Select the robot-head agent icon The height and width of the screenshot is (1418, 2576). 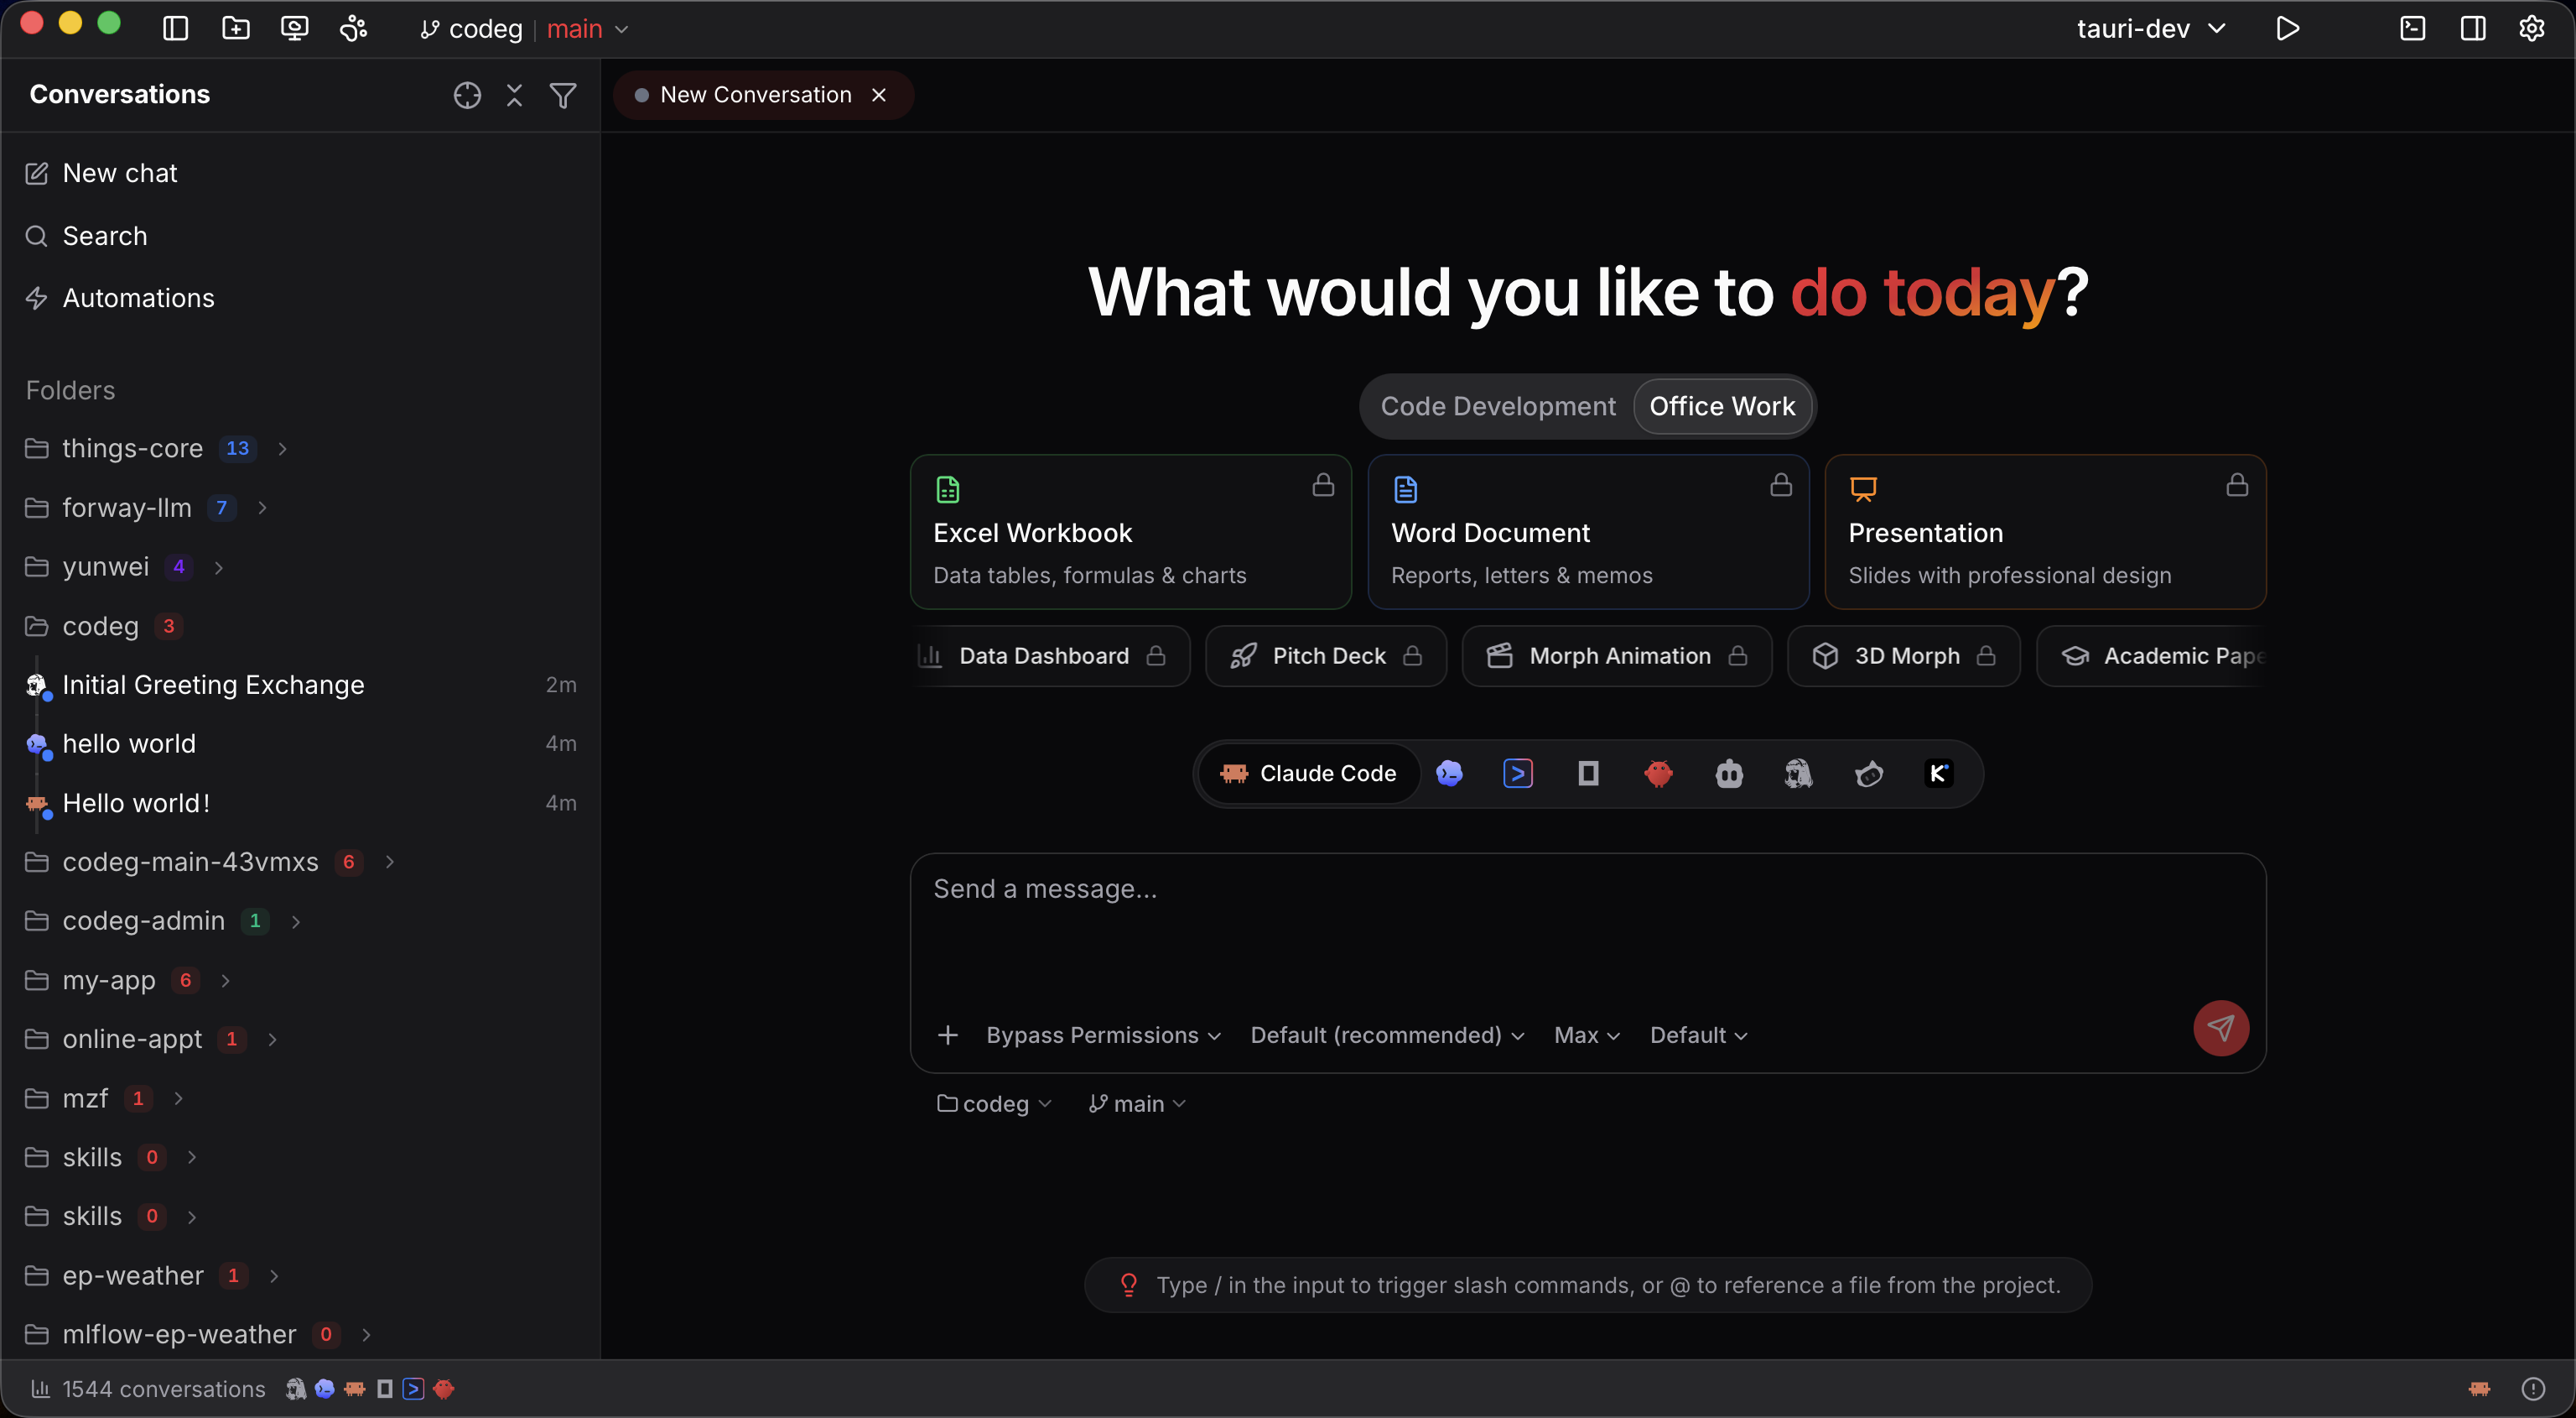[x=1729, y=774]
